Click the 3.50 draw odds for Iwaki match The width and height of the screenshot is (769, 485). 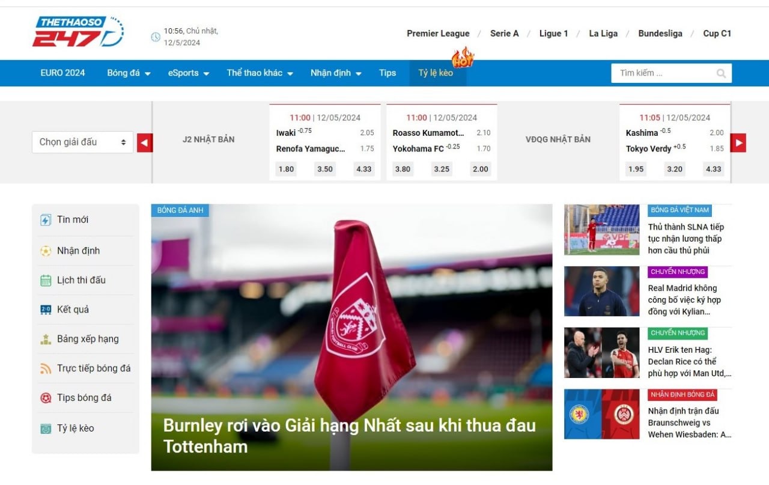(325, 169)
